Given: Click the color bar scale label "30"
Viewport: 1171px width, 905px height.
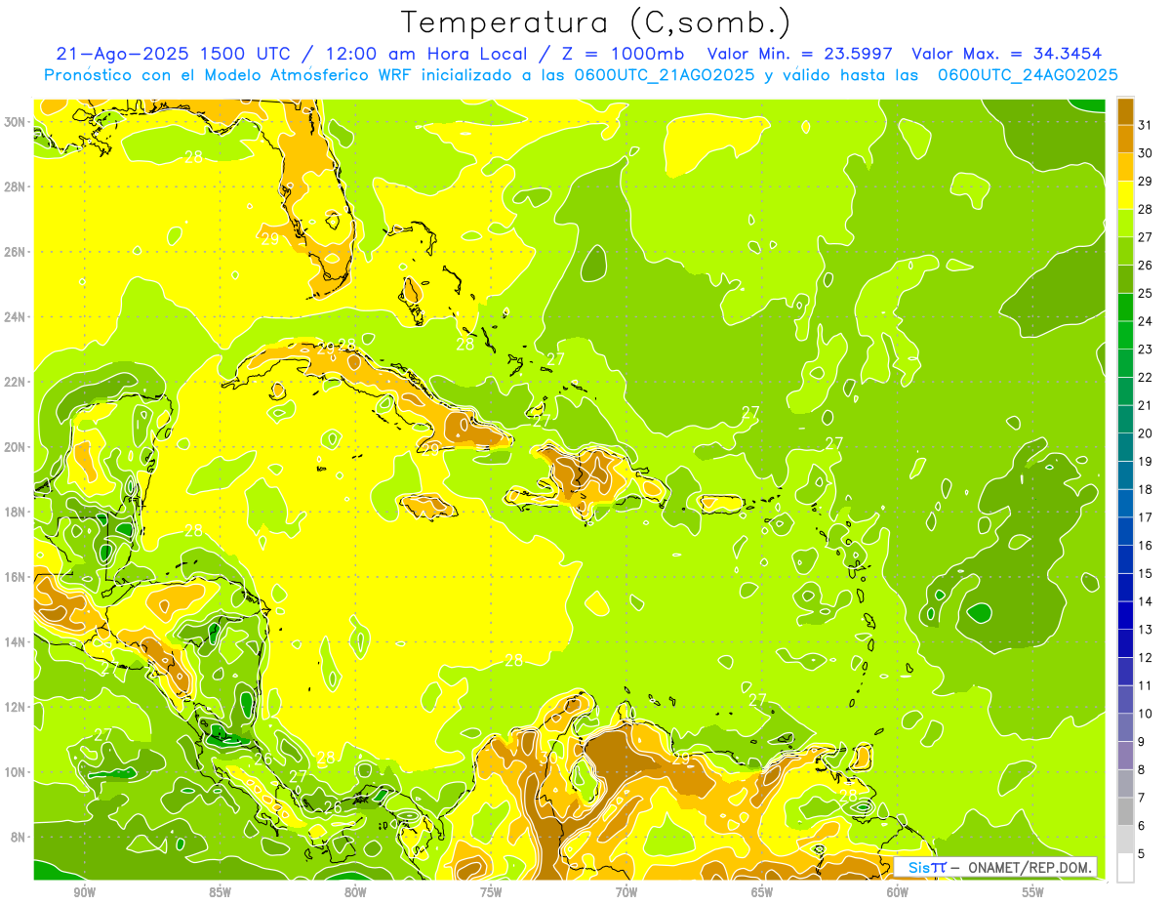Looking at the screenshot, I should 1145,152.
